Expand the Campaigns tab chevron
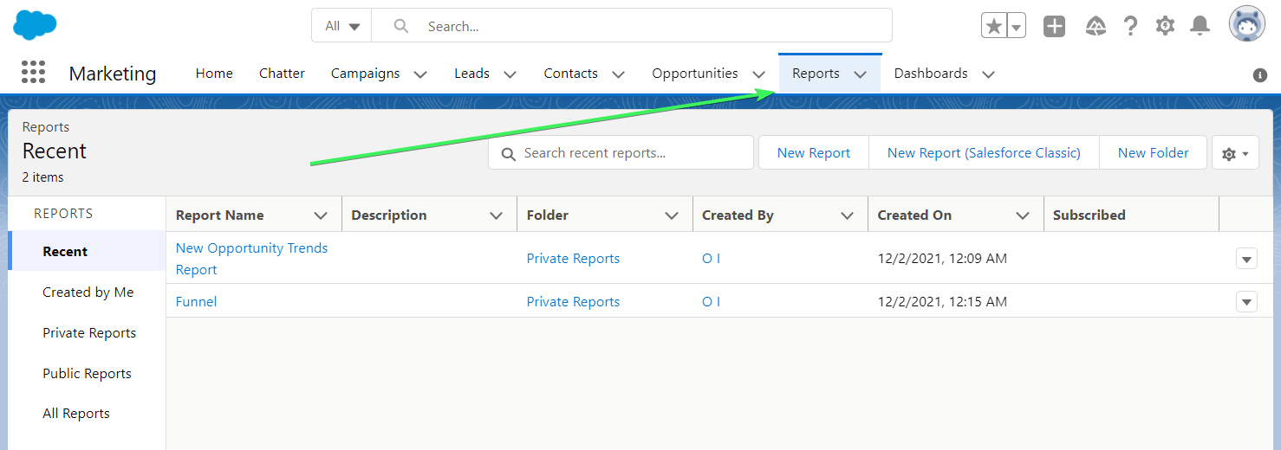Viewport: 1281px width, 450px height. click(x=420, y=74)
